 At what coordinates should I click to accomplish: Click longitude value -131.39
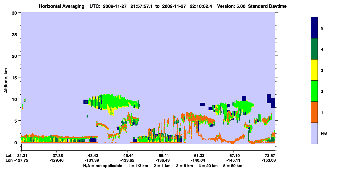click(x=92, y=161)
